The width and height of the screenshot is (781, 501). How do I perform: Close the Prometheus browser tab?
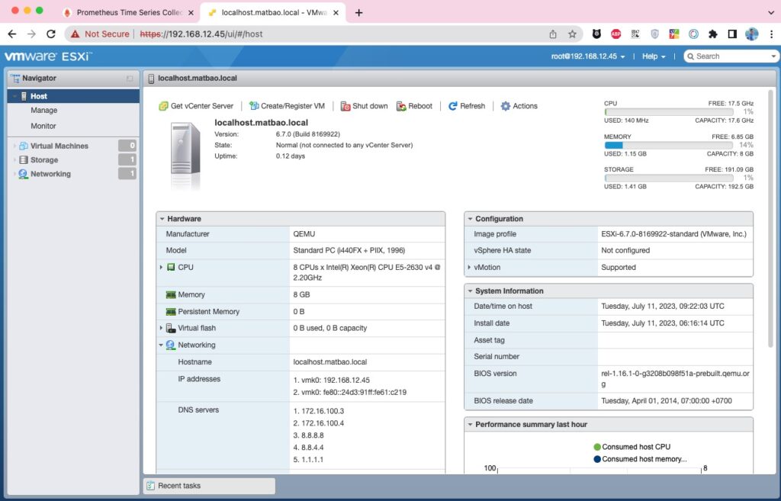pos(191,12)
